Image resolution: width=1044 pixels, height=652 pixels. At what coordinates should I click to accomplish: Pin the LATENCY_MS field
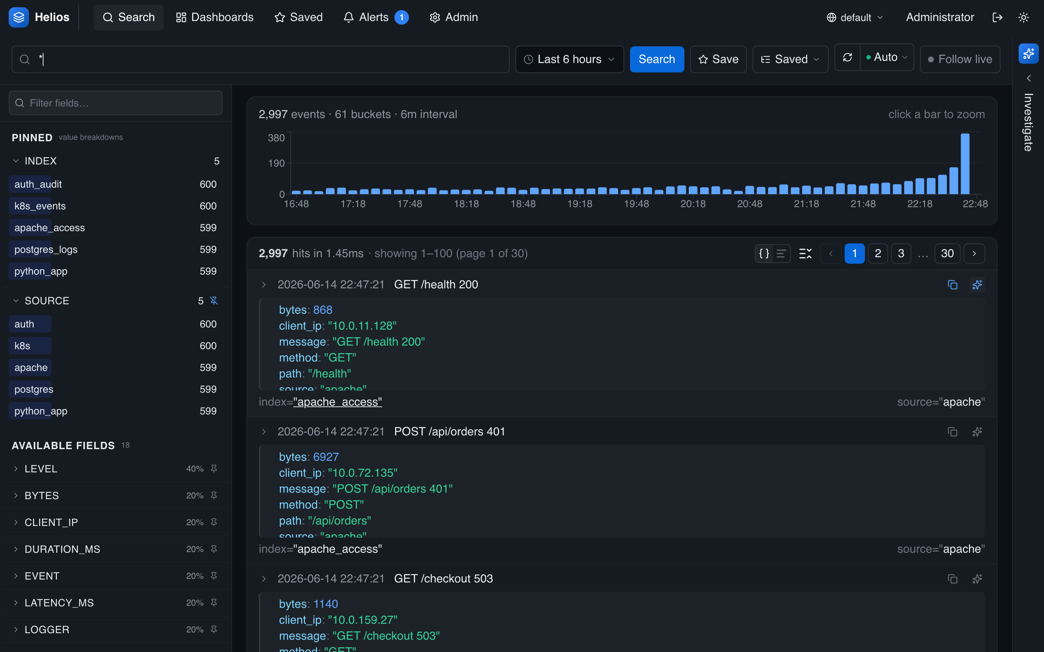pyautogui.click(x=214, y=602)
